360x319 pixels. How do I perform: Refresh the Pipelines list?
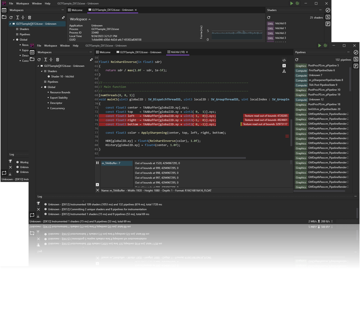297,60
